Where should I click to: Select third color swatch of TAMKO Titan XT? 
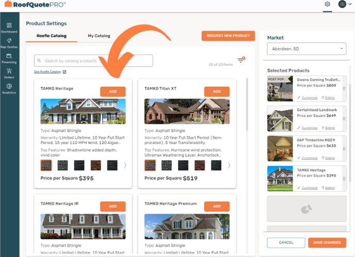click(183, 165)
